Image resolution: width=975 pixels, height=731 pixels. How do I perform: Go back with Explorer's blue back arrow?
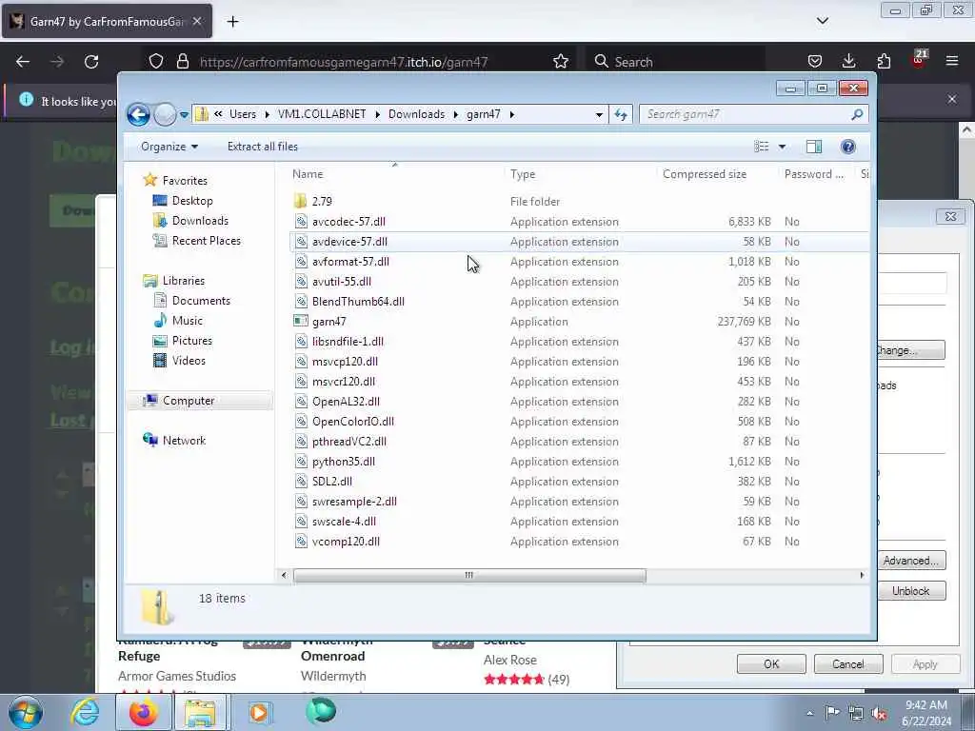(138, 114)
